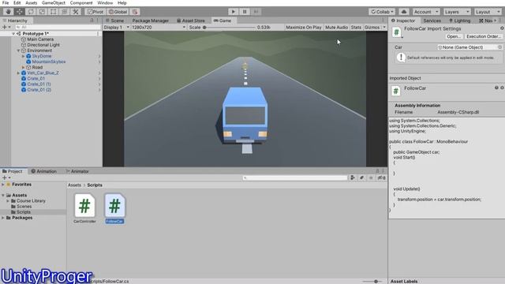Open the Display 1 dropdown
505x284 pixels.
click(116, 28)
